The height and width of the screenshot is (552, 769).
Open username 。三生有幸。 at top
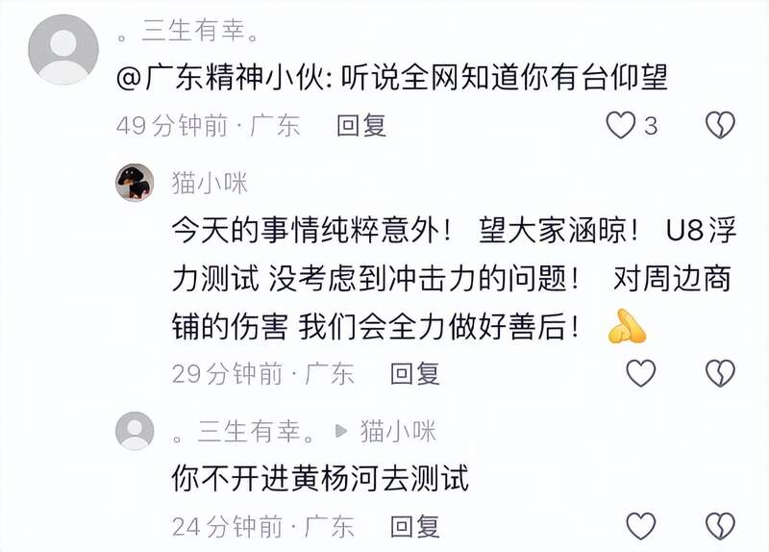(x=188, y=31)
